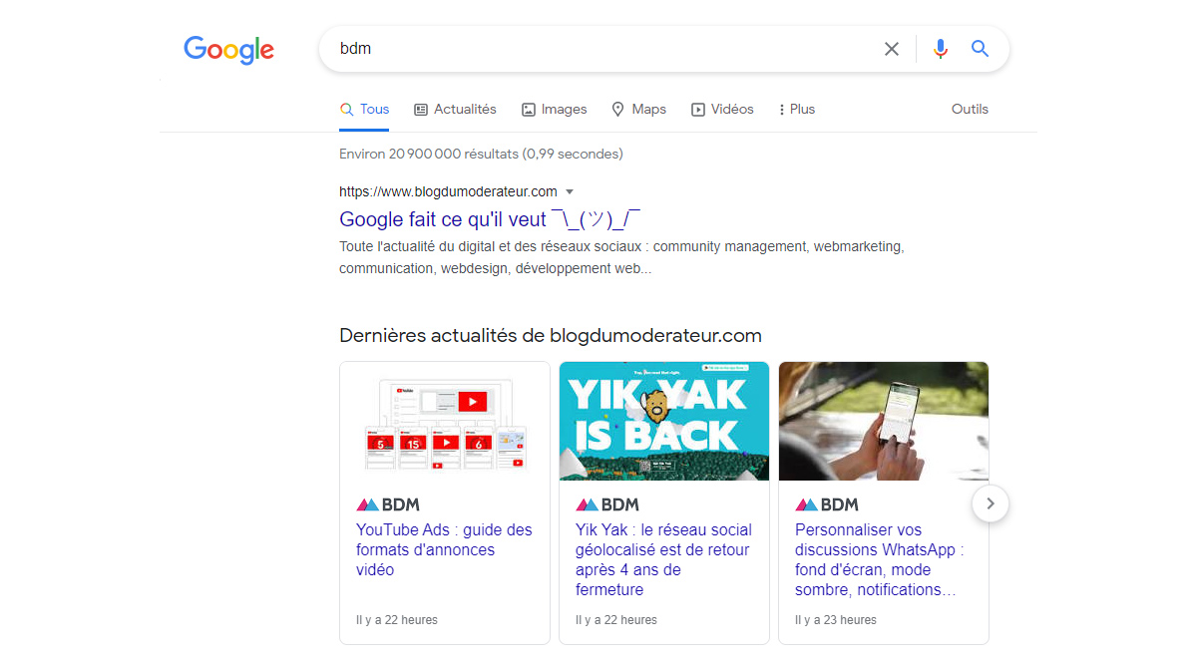Open the Plus more options menu
This screenshot has height=668, width=1197.
tap(796, 110)
